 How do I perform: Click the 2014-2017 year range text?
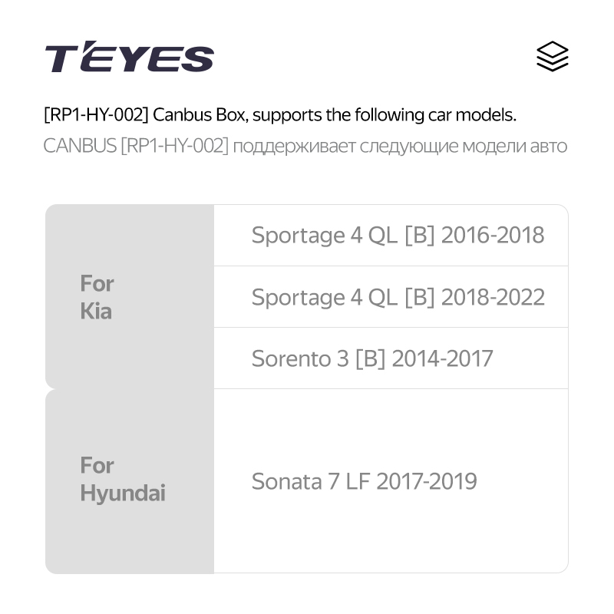coord(443,358)
